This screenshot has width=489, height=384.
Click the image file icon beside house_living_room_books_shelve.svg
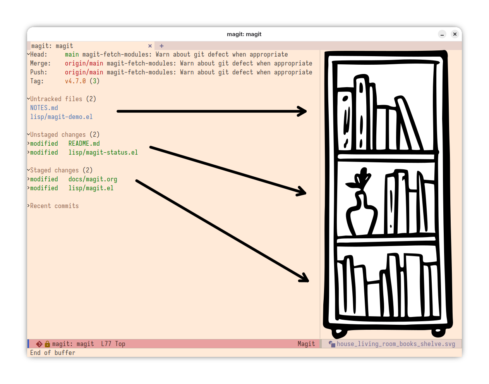pyautogui.click(x=332, y=344)
